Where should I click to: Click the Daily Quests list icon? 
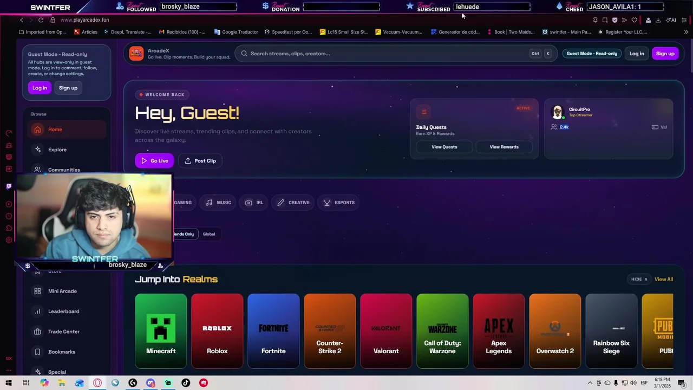[424, 112]
